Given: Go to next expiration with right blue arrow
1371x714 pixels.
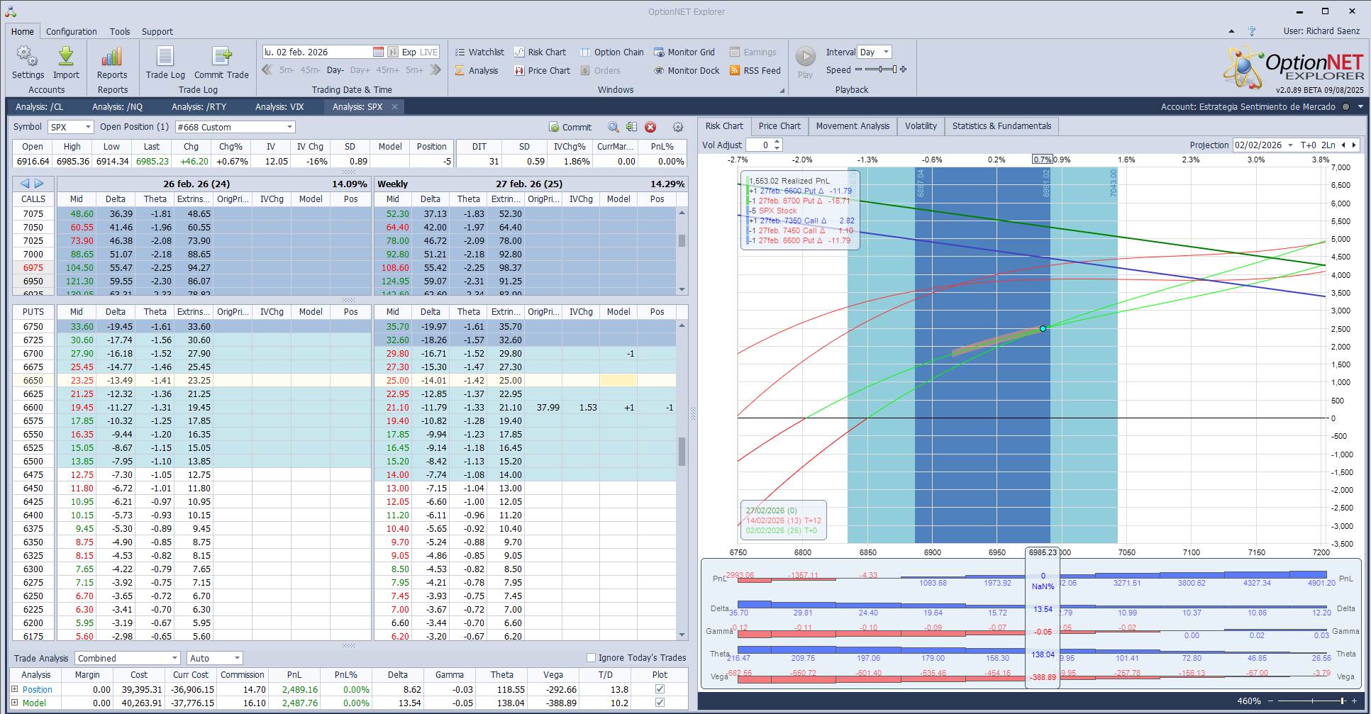Looking at the screenshot, I should (x=39, y=184).
